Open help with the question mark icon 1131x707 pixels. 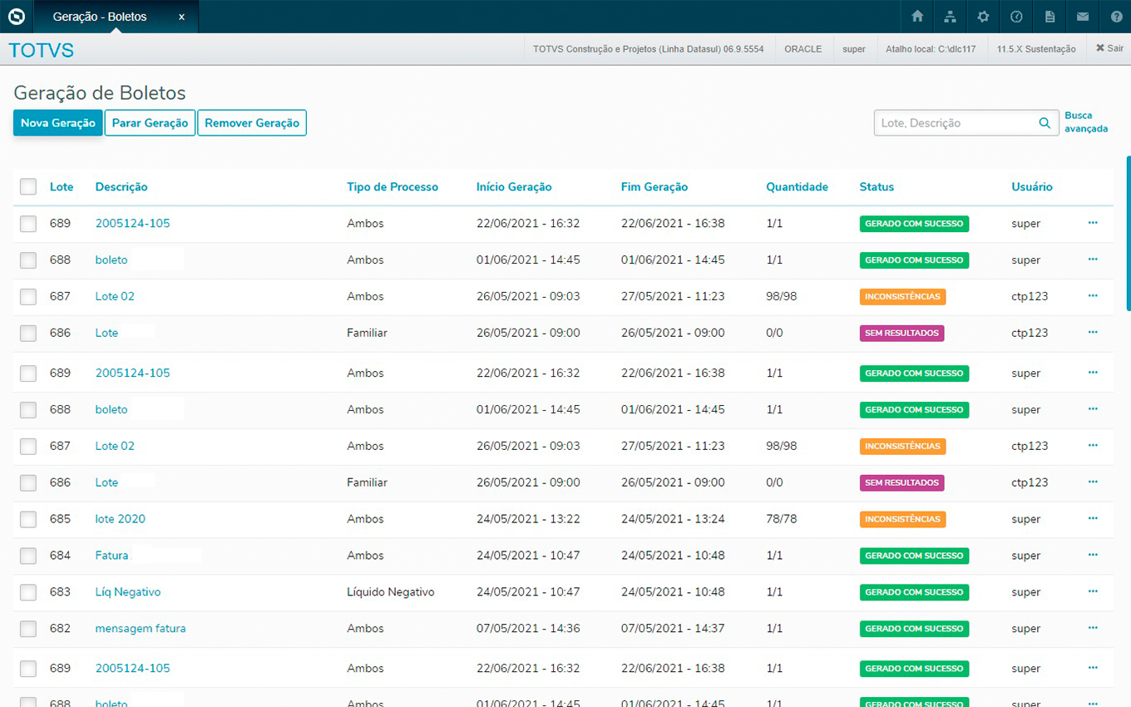[1115, 17]
